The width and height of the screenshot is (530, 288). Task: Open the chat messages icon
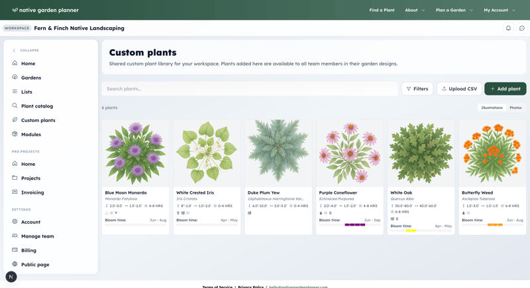(x=521, y=29)
